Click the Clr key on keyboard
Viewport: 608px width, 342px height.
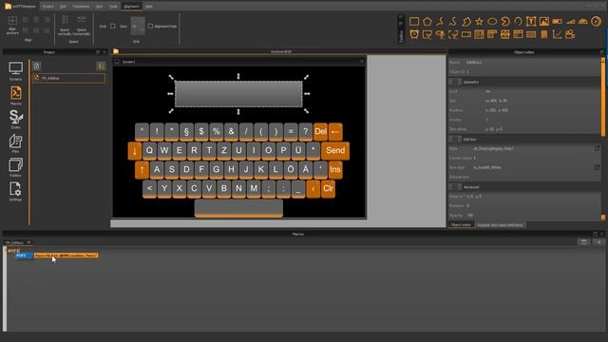pos(328,189)
